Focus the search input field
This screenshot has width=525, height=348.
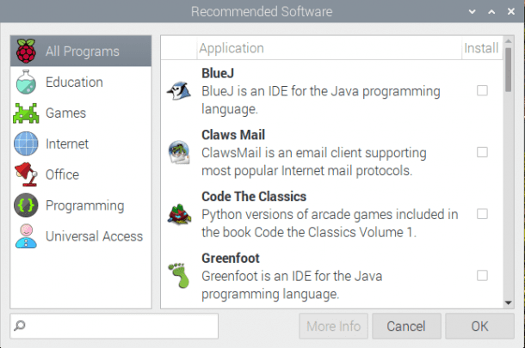coord(114,327)
